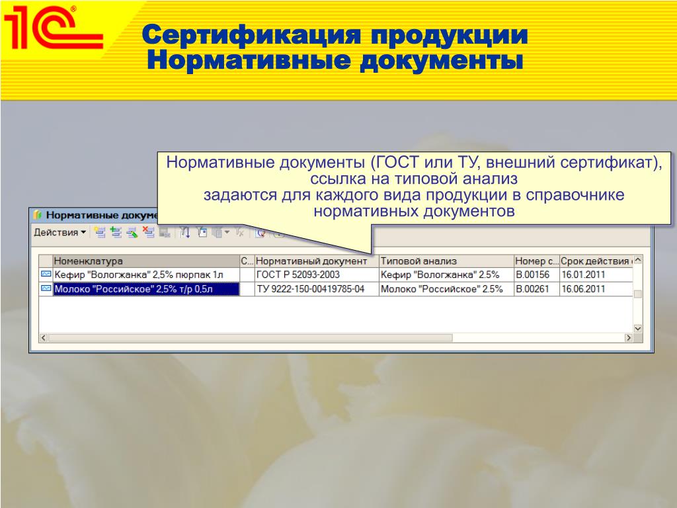The height and width of the screenshot is (508, 677).
Task: Click the narrow "С..." column header
Action: (247, 261)
